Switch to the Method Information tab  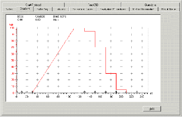tap(143, 9)
